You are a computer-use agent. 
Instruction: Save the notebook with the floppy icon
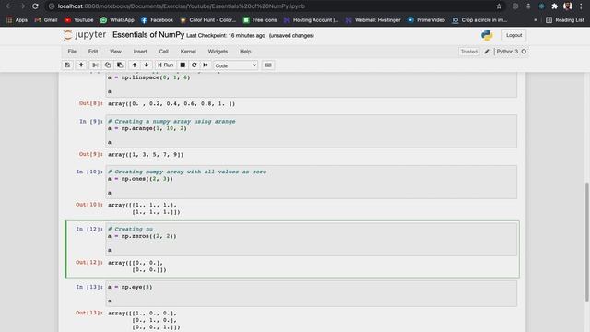click(67, 65)
